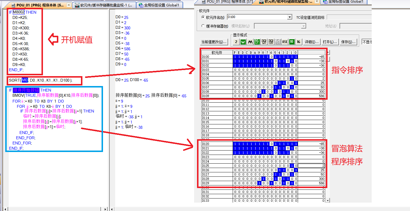This screenshot has width=410, height=211.
Task: Open the 全局标签设置 Global1 tab on left
Action: [161, 5]
